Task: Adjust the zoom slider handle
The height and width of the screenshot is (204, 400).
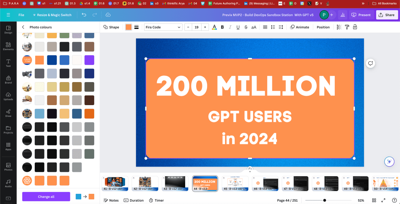Action: pyautogui.click(x=325, y=200)
